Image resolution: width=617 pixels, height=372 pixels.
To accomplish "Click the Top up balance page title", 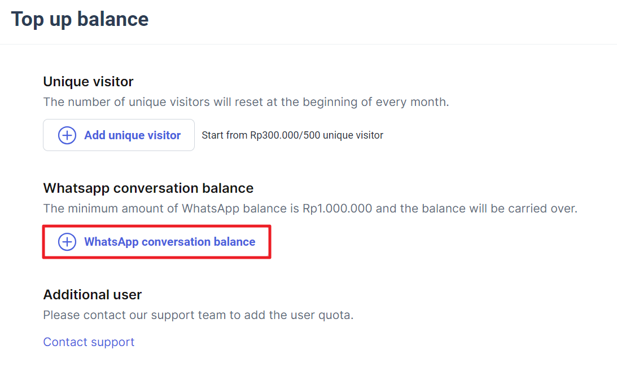I will pyautogui.click(x=80, y=19).
